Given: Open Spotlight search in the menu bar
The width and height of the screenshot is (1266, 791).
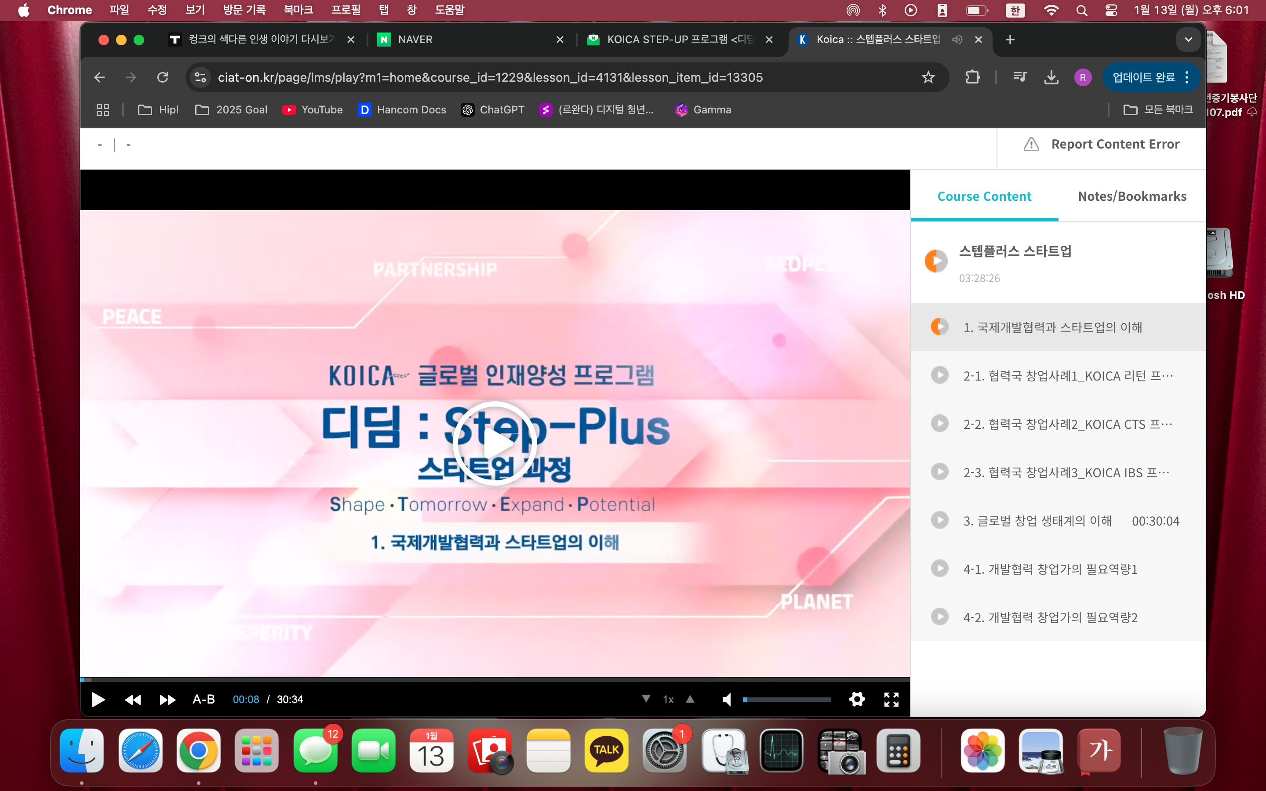Looking at the screenshot, I should (1081, 11).
